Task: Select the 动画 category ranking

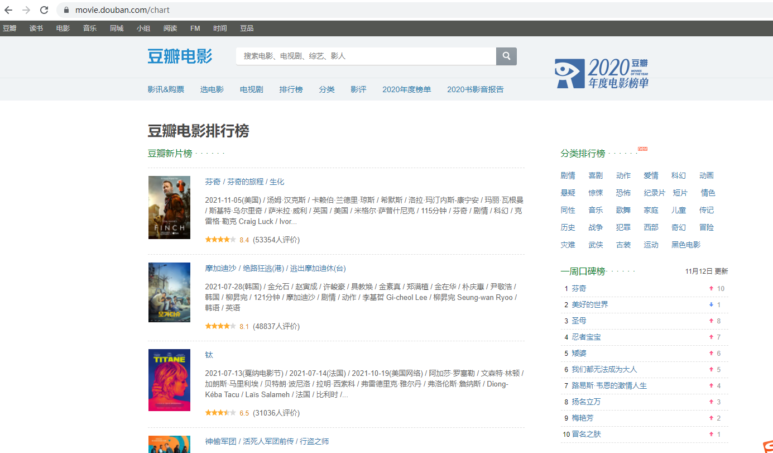Action: tap(707, 175)
